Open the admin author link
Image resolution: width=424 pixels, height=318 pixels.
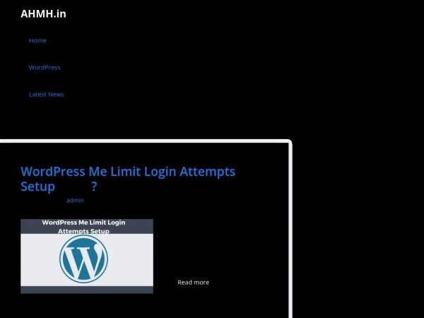pos(75,201)
